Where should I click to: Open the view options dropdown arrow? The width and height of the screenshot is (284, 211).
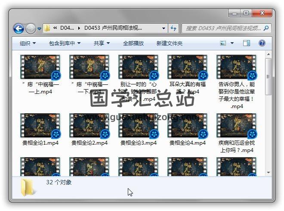point(232,43)
